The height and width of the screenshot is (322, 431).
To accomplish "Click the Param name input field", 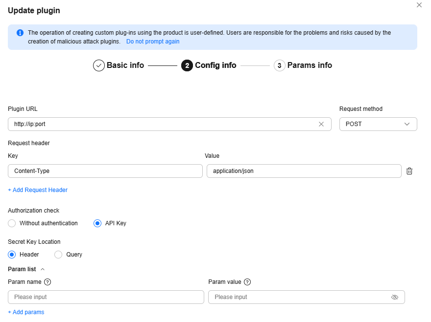I will (x=106, y=297).
